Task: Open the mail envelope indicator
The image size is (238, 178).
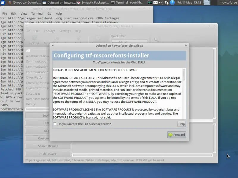Action: pyautogui.click(x=155, y=2)
